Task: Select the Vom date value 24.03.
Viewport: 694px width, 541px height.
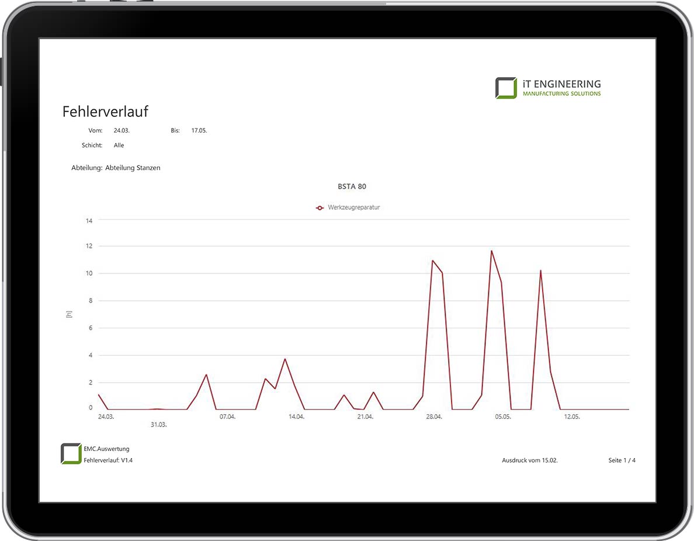Action: [122, 130]
